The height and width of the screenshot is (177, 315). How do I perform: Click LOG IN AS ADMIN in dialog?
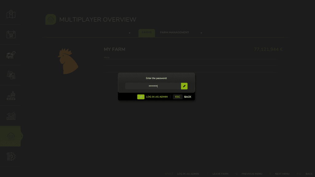[x=157, y=97]
